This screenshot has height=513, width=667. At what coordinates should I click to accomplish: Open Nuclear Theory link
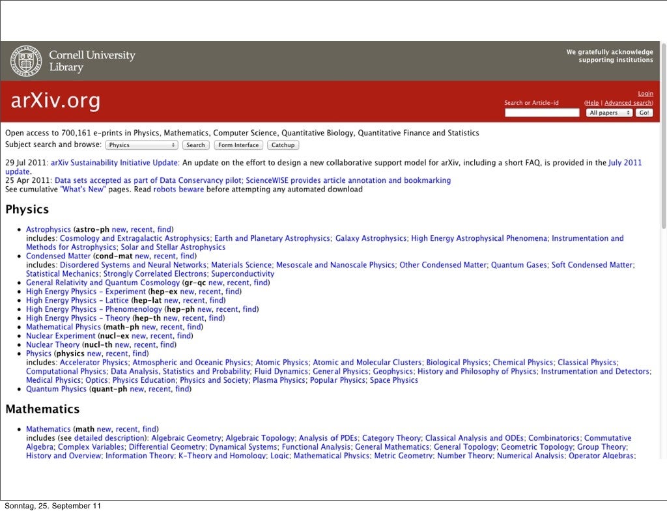click(x=53, y=345)
